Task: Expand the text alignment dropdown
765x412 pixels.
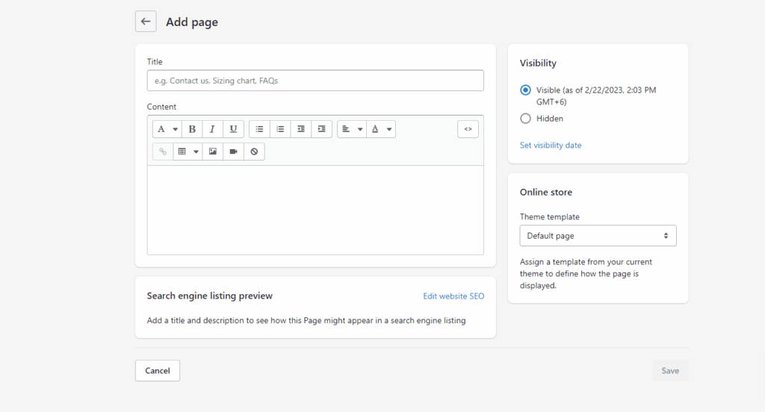Action: tap(351, 129)
